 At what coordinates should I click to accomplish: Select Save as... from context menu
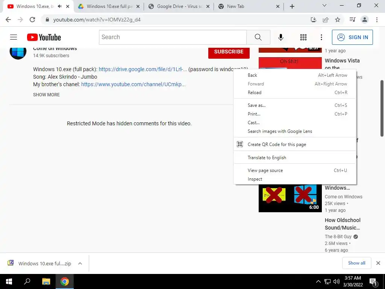[295, 105]
